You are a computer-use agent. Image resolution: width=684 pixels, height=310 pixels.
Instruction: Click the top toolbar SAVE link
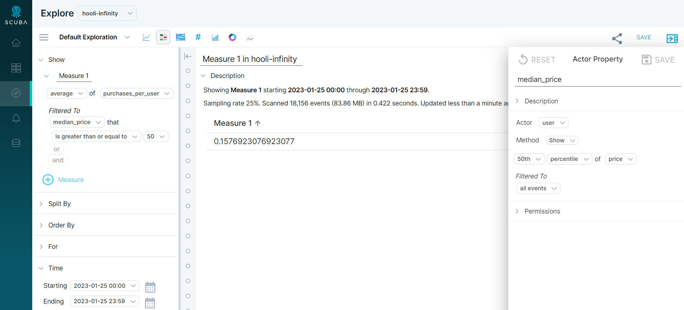tap(644, 37)
